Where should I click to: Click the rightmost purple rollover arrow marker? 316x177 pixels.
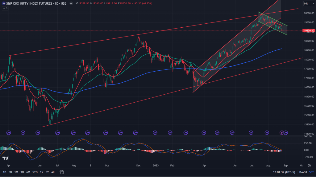286,132
